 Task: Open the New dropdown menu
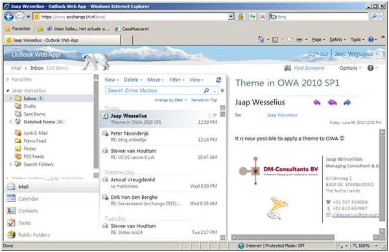pyautogui.click(x=112, y=80)
